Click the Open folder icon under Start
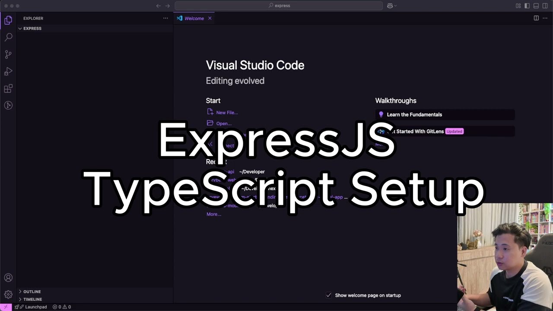Image resolution: width=553 pixels, height=311 pixels. 210,123
